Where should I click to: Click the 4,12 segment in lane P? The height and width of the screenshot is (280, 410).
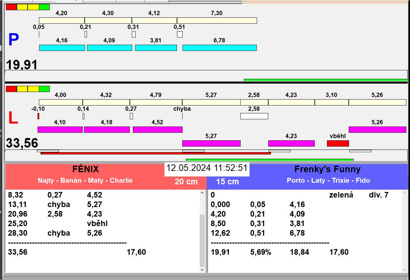(154, 20)
